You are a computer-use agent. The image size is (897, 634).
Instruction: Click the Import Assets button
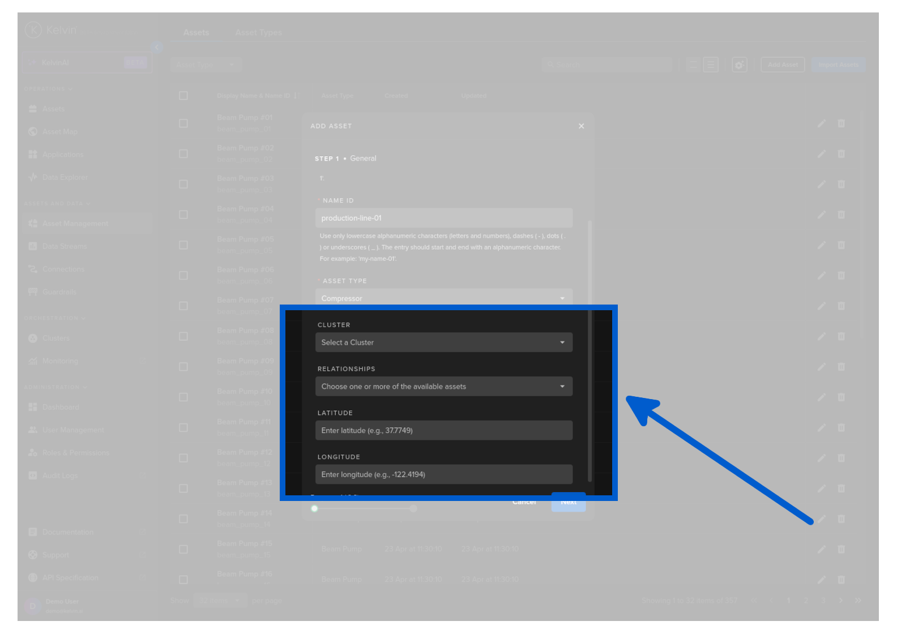coord(838,65)
